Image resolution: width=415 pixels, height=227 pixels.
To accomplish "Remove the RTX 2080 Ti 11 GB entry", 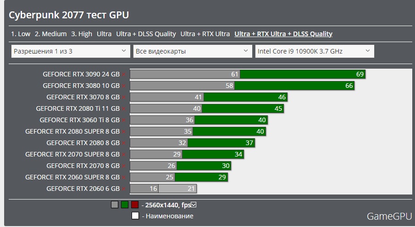I will pyautogui.click(x=123, y=108).
